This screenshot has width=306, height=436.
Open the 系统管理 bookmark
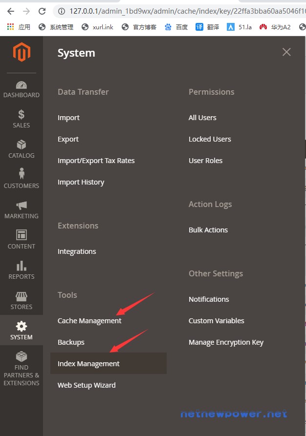point(56,27)
